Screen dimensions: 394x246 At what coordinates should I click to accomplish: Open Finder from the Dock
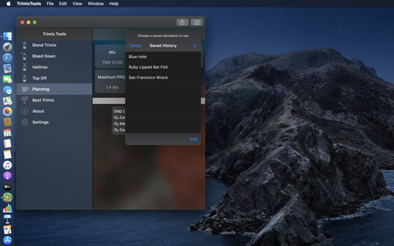[x=7, y=36]
